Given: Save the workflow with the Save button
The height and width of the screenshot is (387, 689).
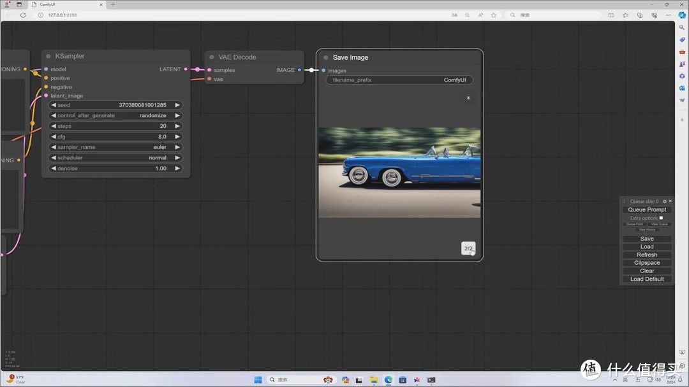Looking at the screenshot, I should 647,239.
